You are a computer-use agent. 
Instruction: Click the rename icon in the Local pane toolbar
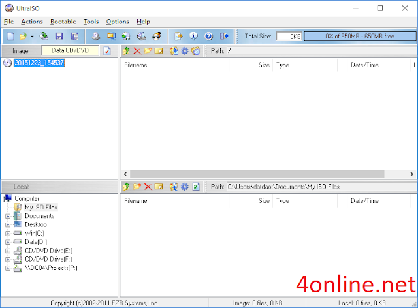tap(159, 187)
